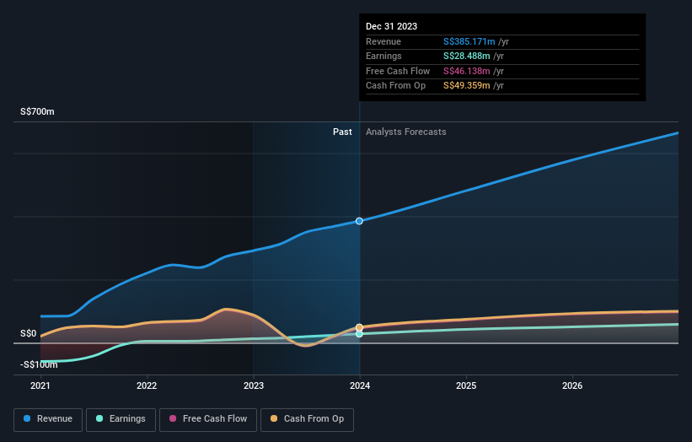Click the S$0 y-axis label
The height and width of the screenshot is (442, 692).
29,333
